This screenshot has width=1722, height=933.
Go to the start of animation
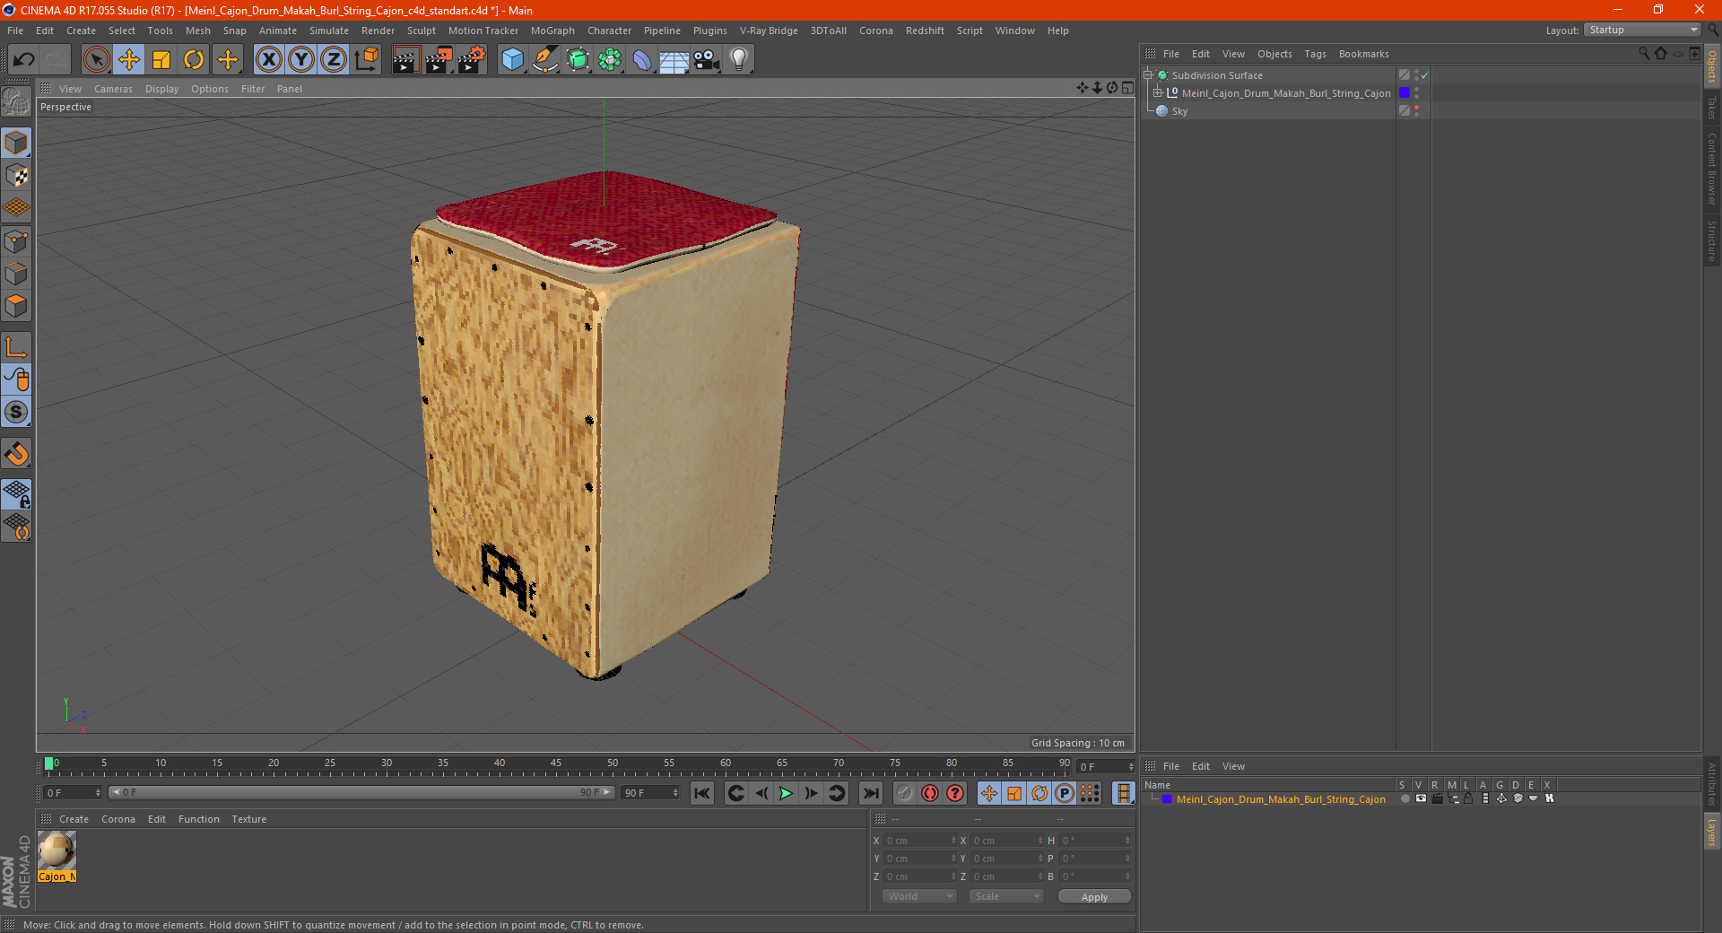point(702,793)
